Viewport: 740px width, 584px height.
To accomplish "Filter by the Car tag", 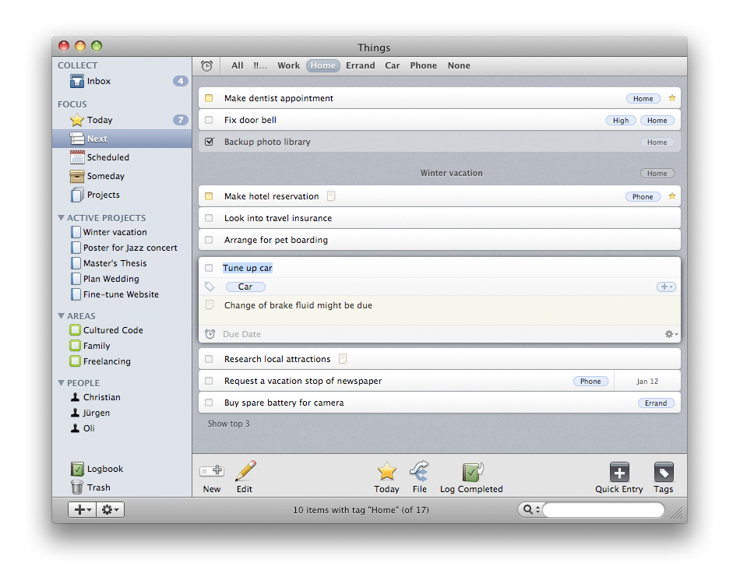I will (x=392, y=65).
